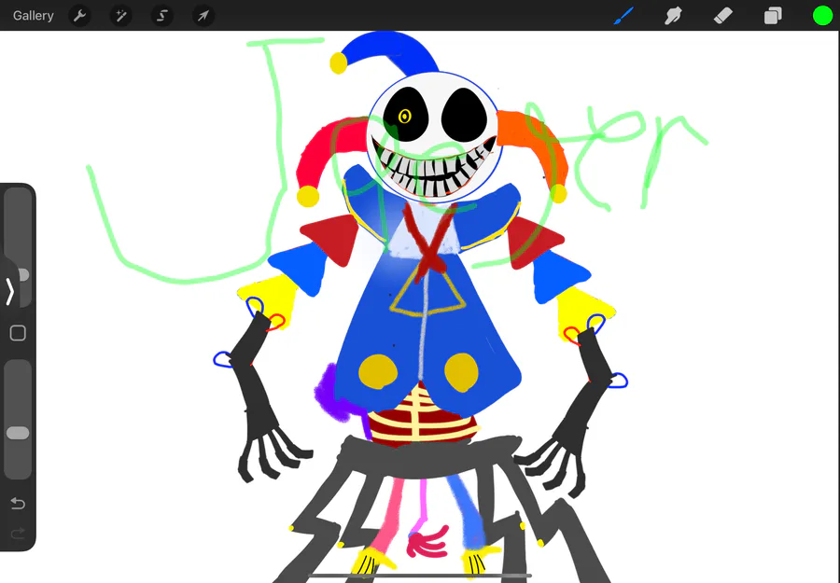840x583 pixels.
Task: Activate the Selection tool
Action: tap(161, 16)
